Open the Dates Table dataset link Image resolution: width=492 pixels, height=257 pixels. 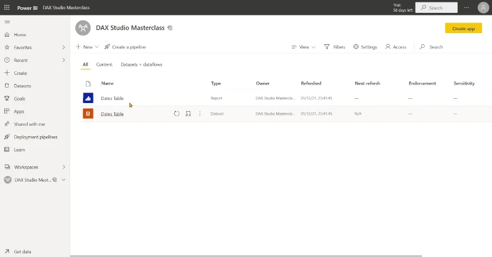(113, 114)
